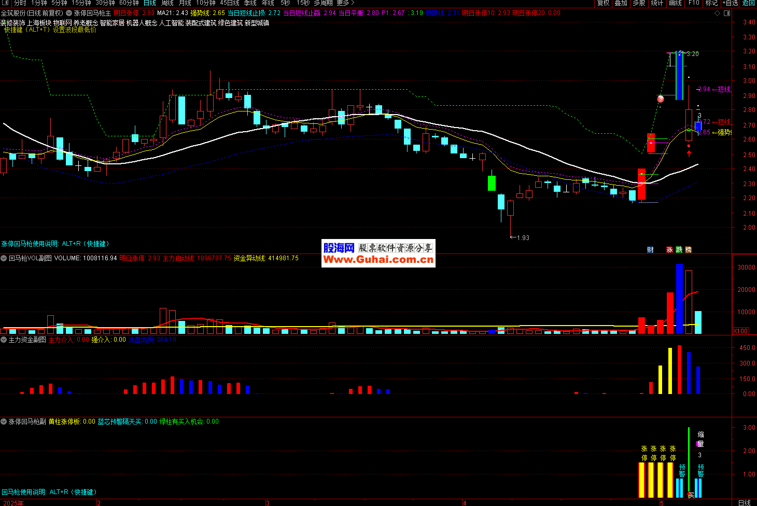757x506 pixels.
Task: Click the X100 volume scale label
Action: point(740,331)
